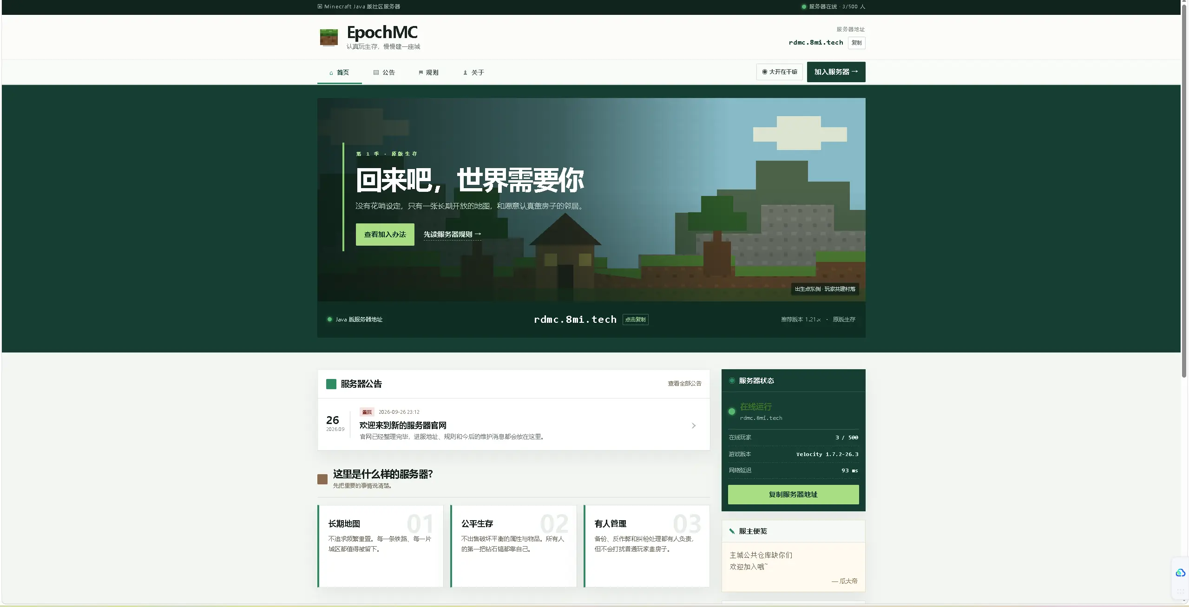Click the 长期地图 feature card

[380, 546]
